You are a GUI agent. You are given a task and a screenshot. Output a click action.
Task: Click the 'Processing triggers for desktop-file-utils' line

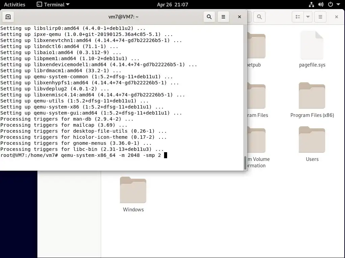[x=84, y=131]
